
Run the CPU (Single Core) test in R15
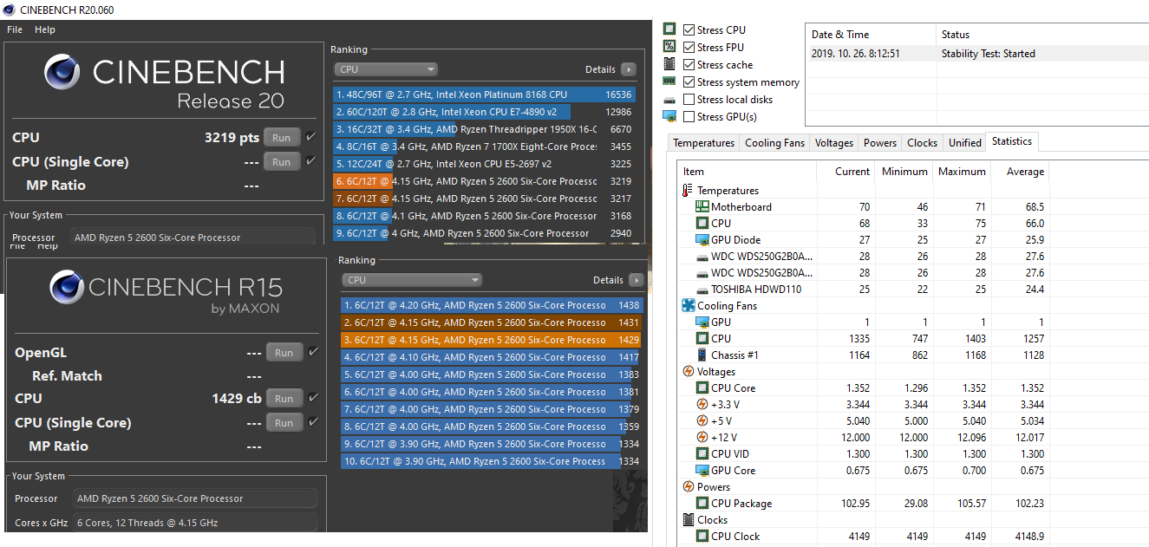pyautogui.click(x=284, y=422)
